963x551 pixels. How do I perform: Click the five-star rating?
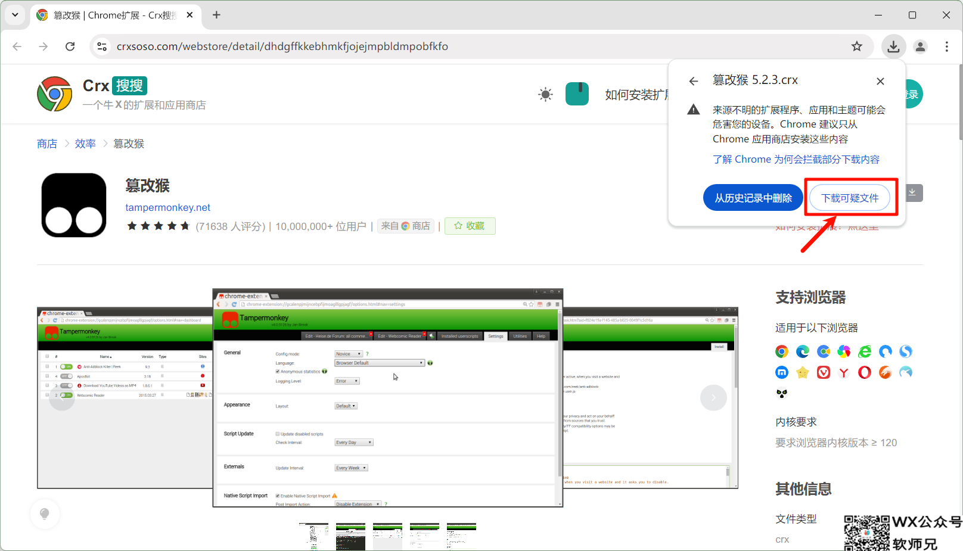158,226
